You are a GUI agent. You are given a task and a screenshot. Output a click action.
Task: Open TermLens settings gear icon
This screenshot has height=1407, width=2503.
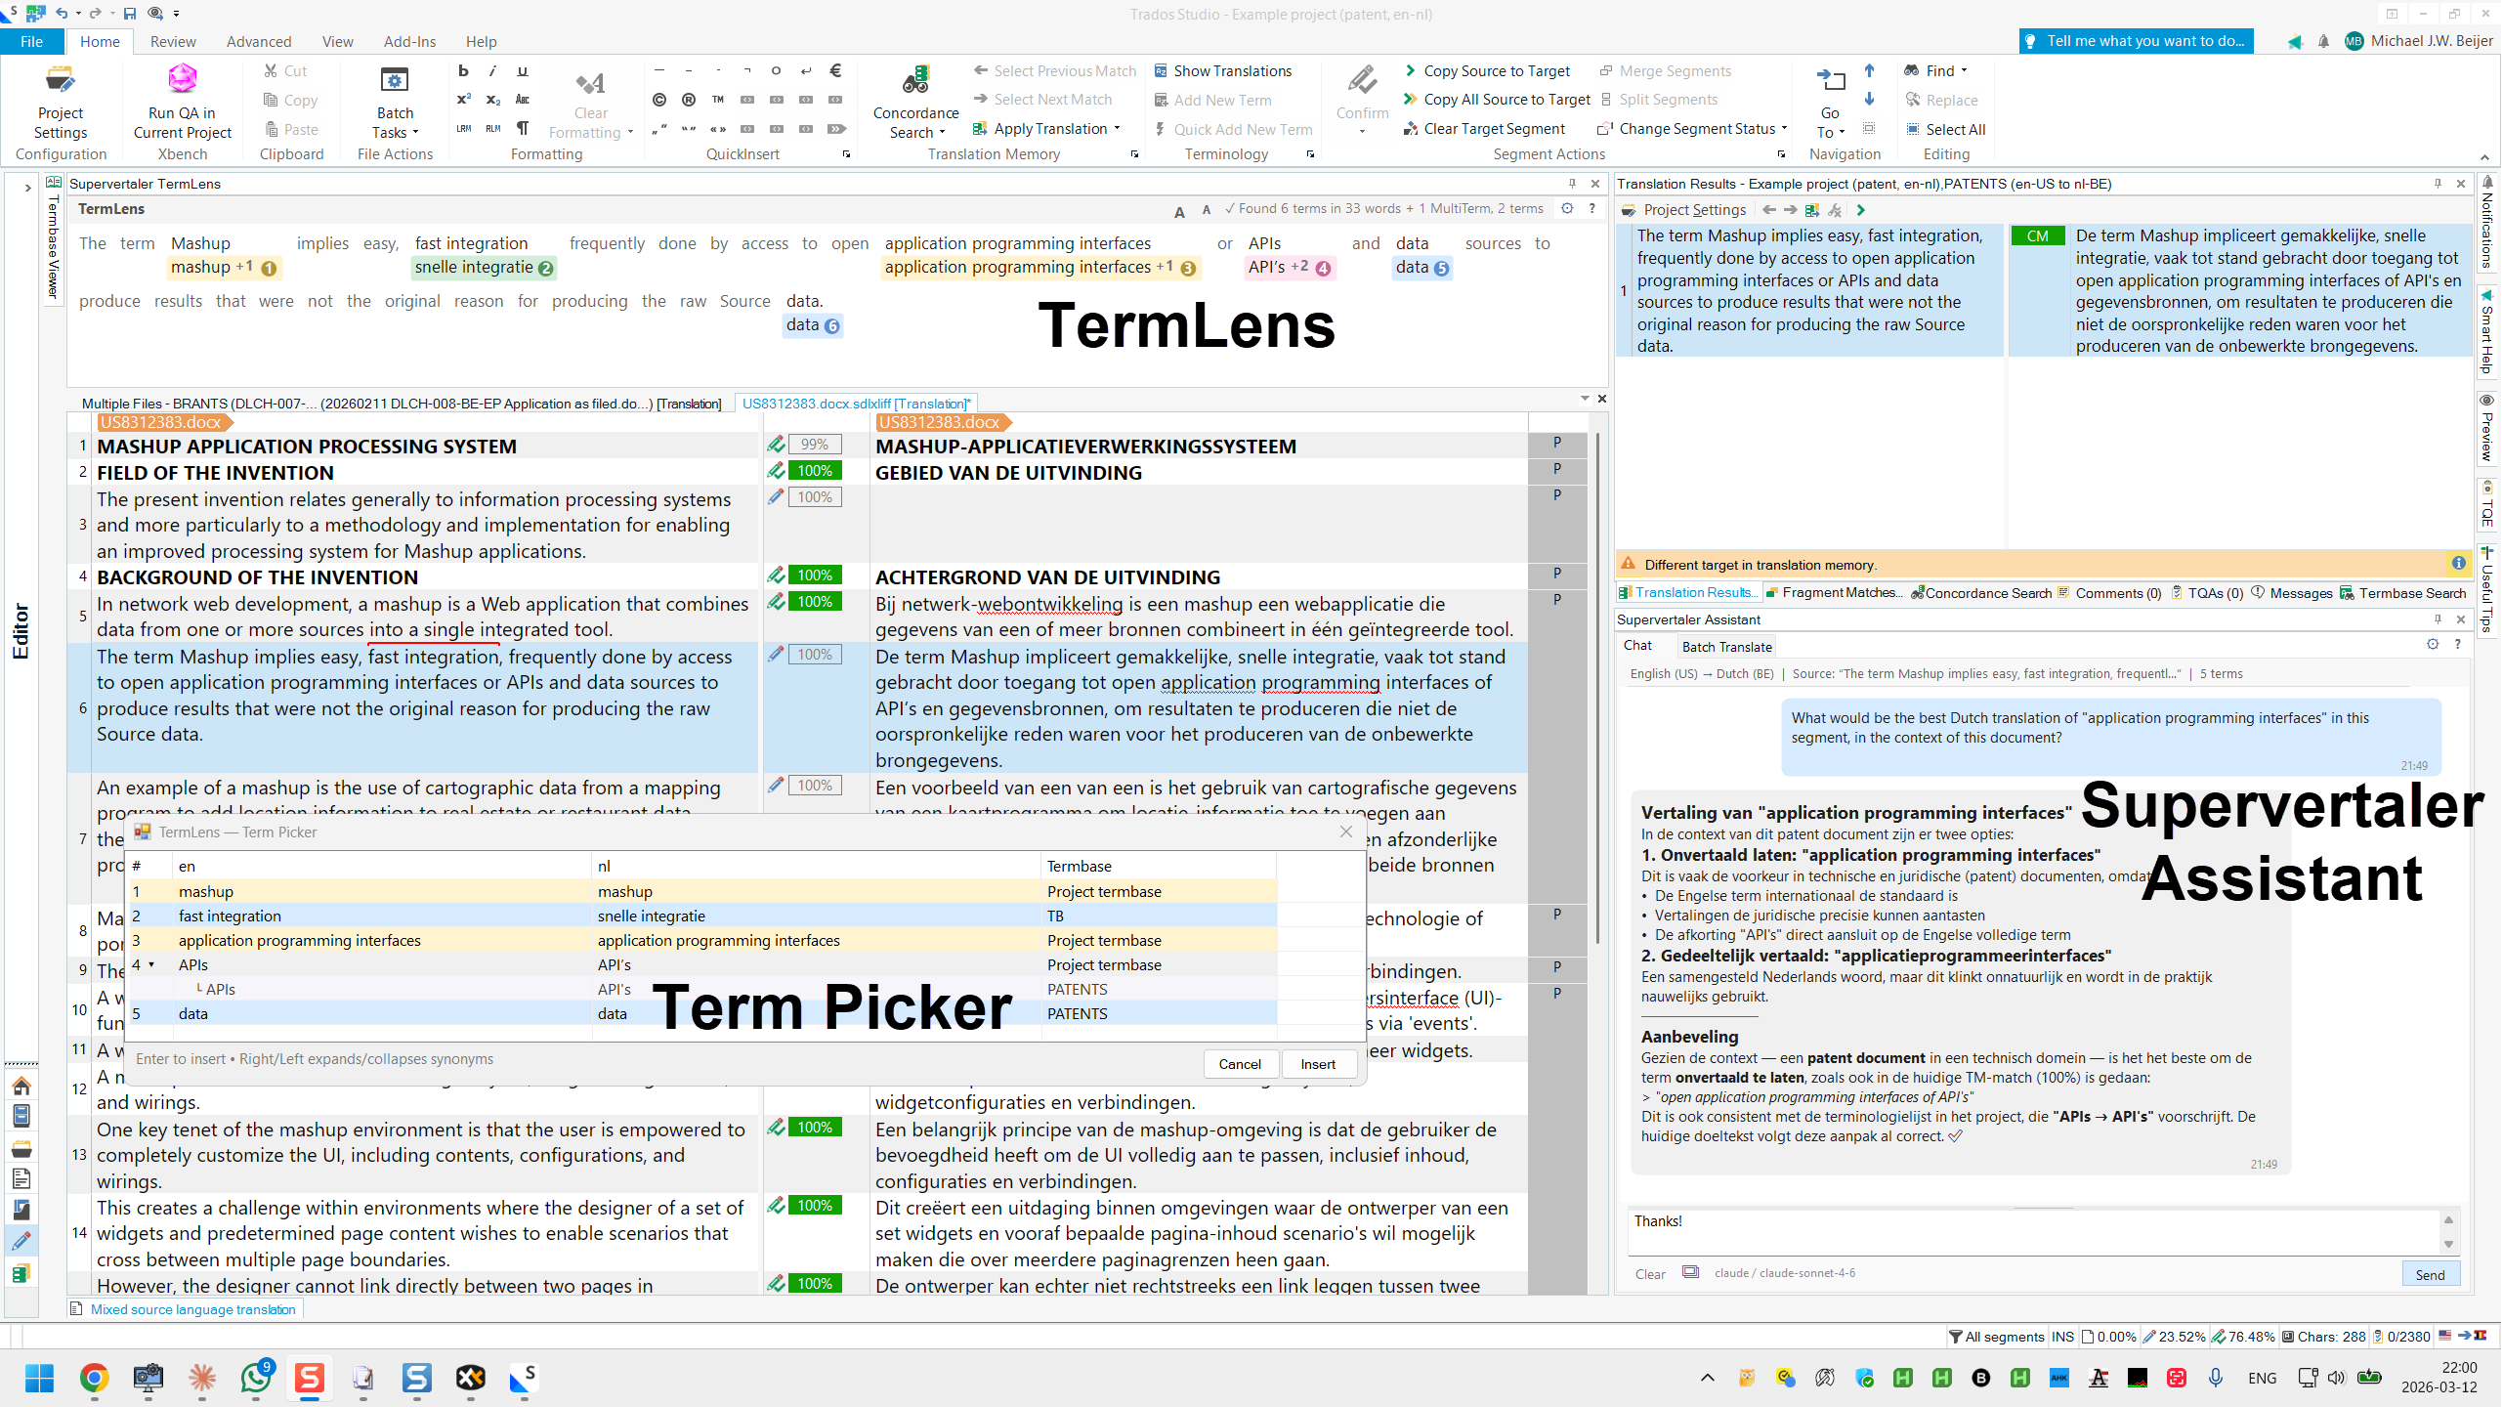tap(1567, 208)
